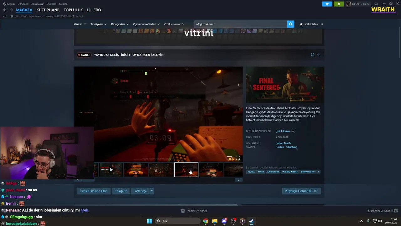
Task: Click the fullscreen icon on the video
Action: point(238,158)
